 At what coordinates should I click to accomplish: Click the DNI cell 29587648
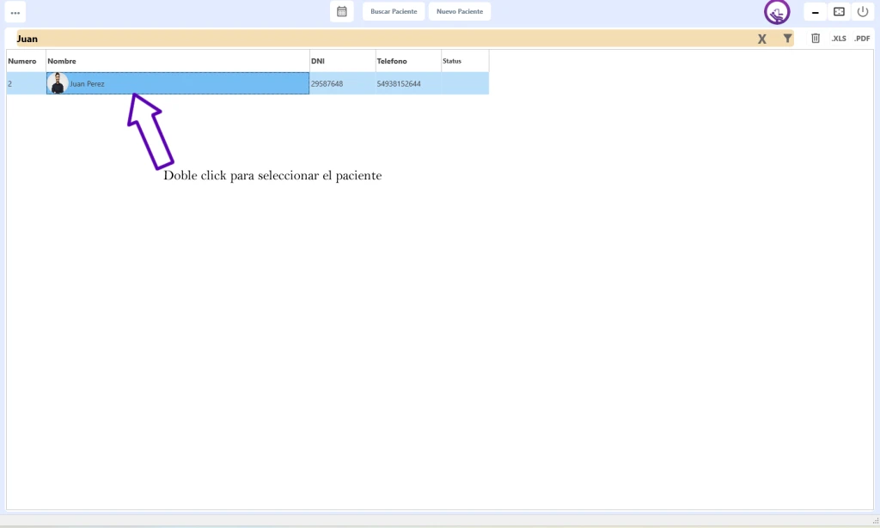[327, 84]
